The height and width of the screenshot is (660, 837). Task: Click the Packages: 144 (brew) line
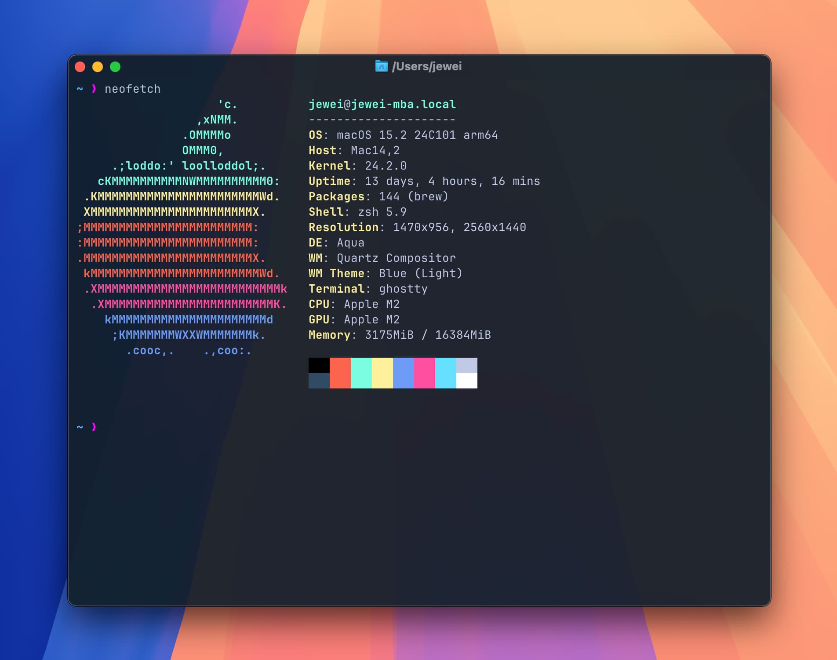coord(378,197)
